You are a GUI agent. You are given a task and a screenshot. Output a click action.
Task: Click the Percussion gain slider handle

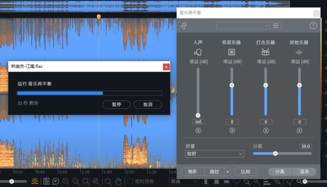coord(265,85)
